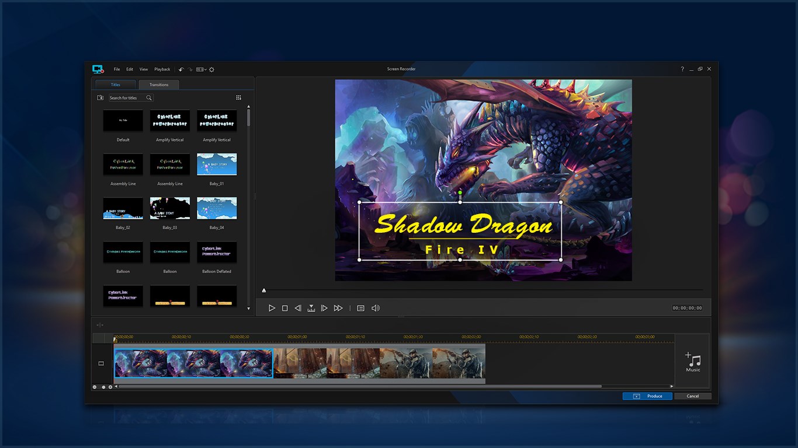This screenshot has width=798, height=448.
Task: Click the magnifier search icon
Action: point(149,98)
